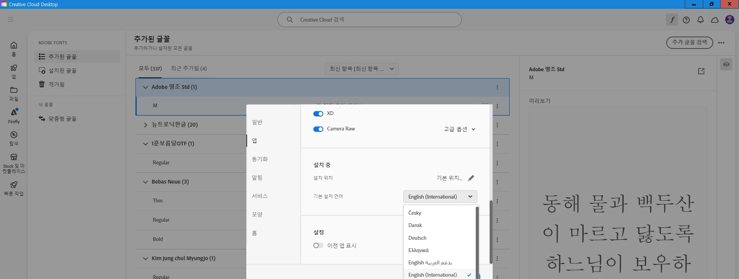739x279 pixels.
Task: Switch to 모두 (337) tab
Action: [x=150, y=68]
